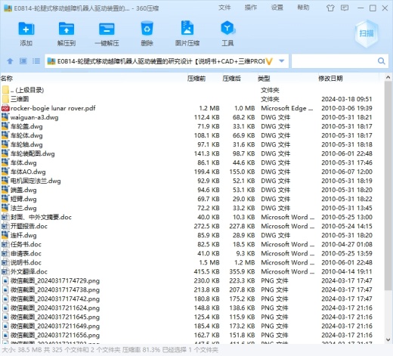Click the 删除 (Delete) trash icon
Screen dimensions: 393x356
tap(147, 29)
